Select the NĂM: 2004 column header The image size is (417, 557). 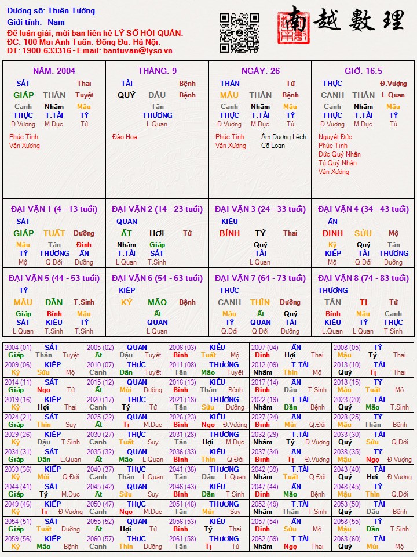click(x=54, y=71)
